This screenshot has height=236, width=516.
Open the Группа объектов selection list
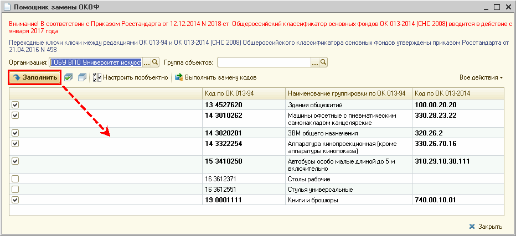(315, 62)
